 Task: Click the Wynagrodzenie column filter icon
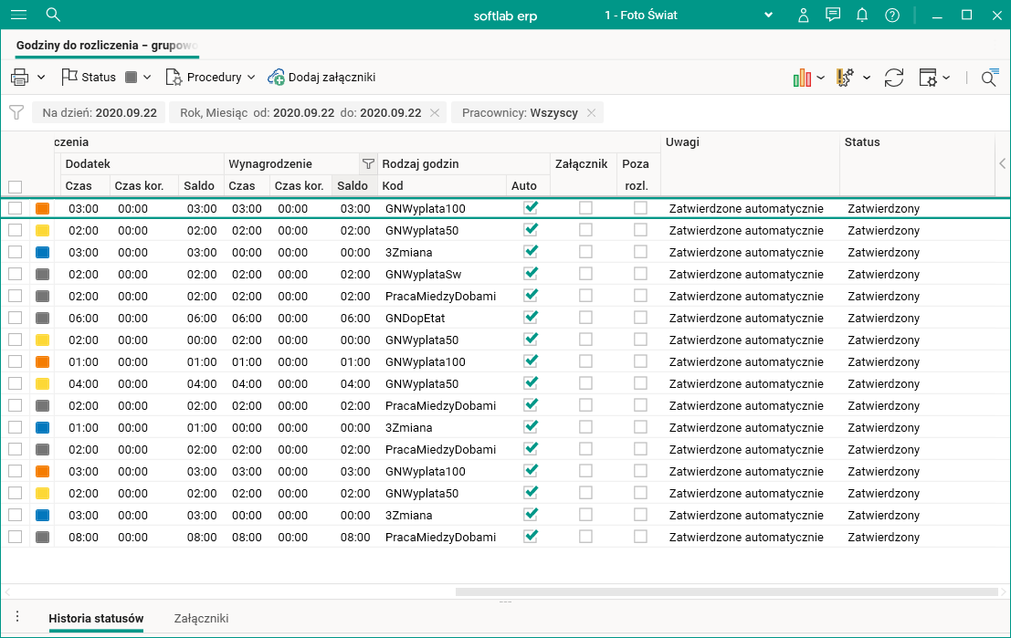[x=368, y=164]
